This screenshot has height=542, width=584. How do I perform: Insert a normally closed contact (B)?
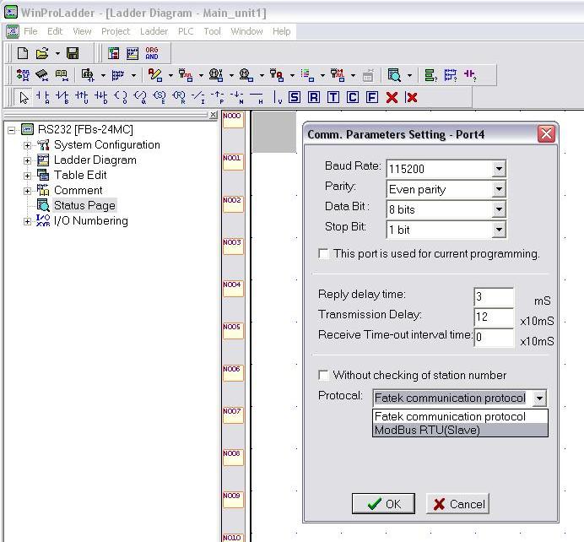62,97
